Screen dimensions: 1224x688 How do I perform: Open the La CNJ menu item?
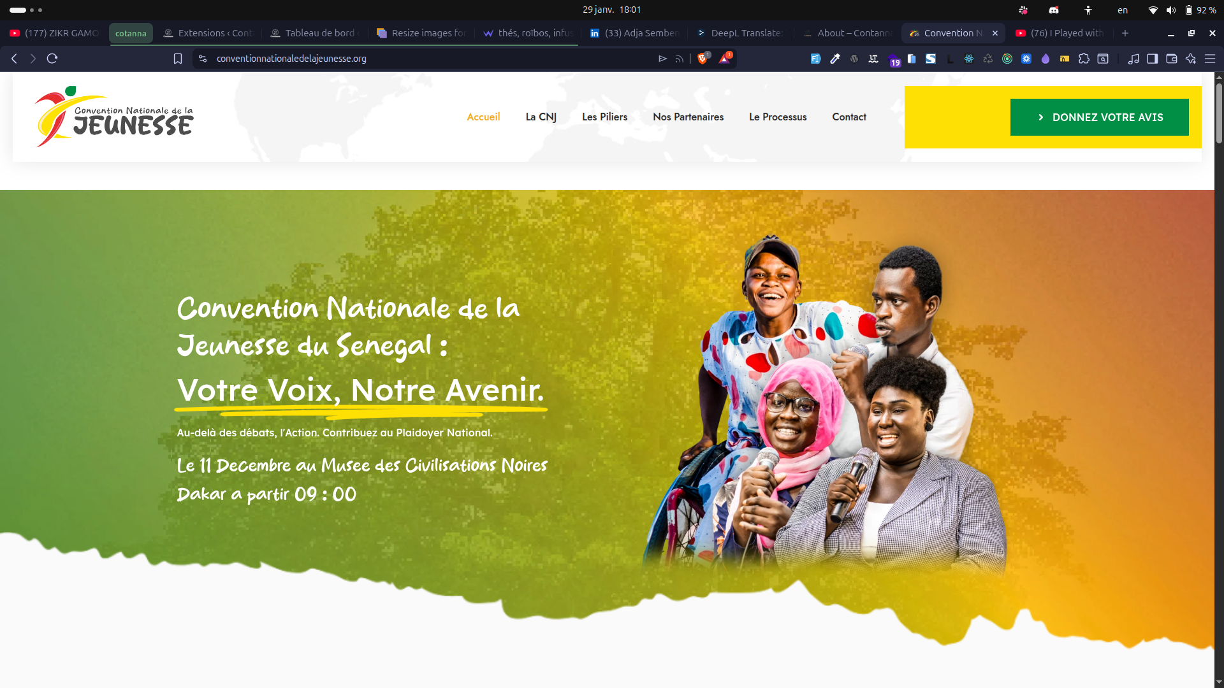click(541, 117)
